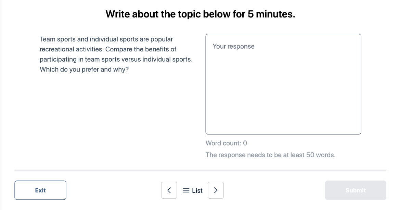Select the writing prompt paragraph

point(116,54)
